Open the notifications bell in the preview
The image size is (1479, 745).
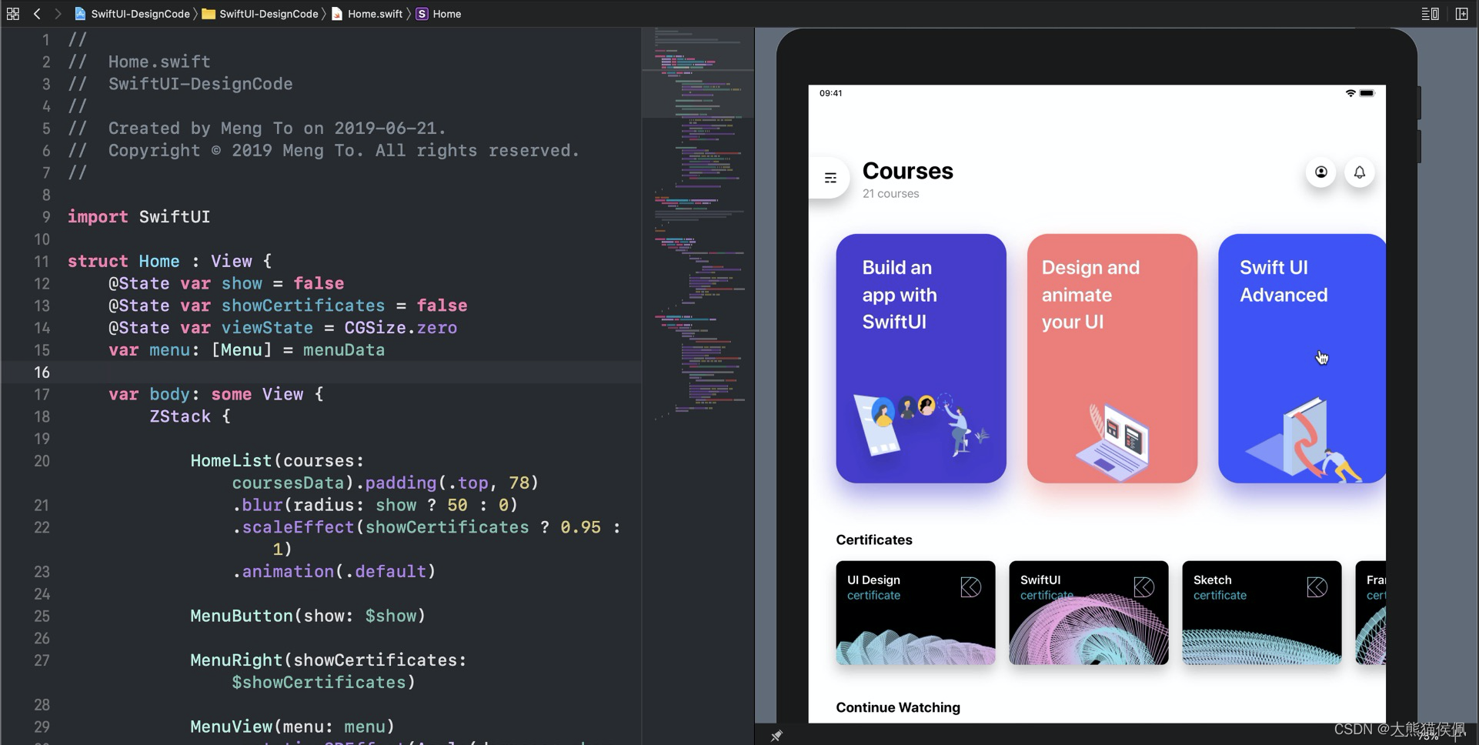[x=1360, y=172]
